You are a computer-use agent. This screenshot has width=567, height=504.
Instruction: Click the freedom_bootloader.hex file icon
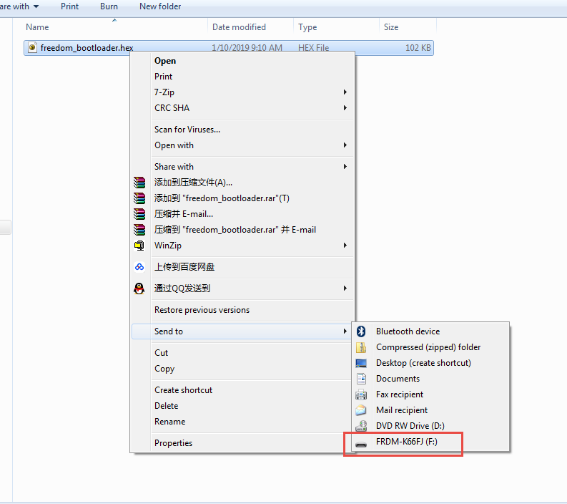coord(32,47)
